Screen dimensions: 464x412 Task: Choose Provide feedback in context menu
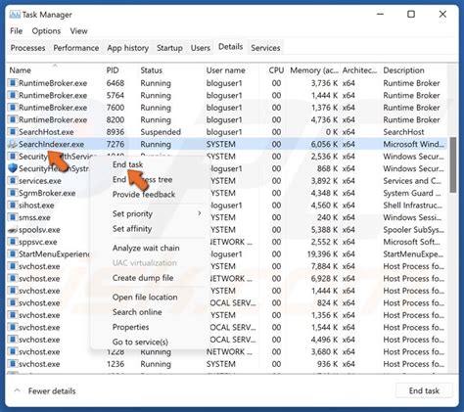point(144,195)
